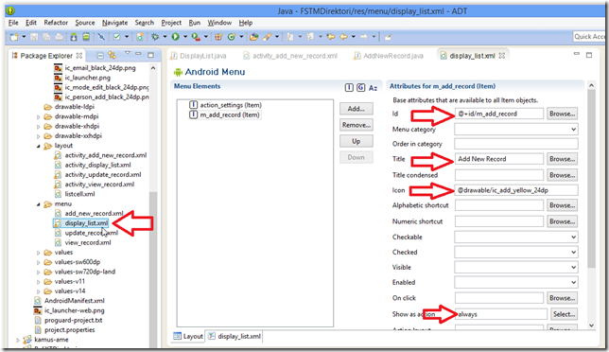This screenshot has width=609, height=352.
Task: Click the Remove... button
Action: point(357,125)
